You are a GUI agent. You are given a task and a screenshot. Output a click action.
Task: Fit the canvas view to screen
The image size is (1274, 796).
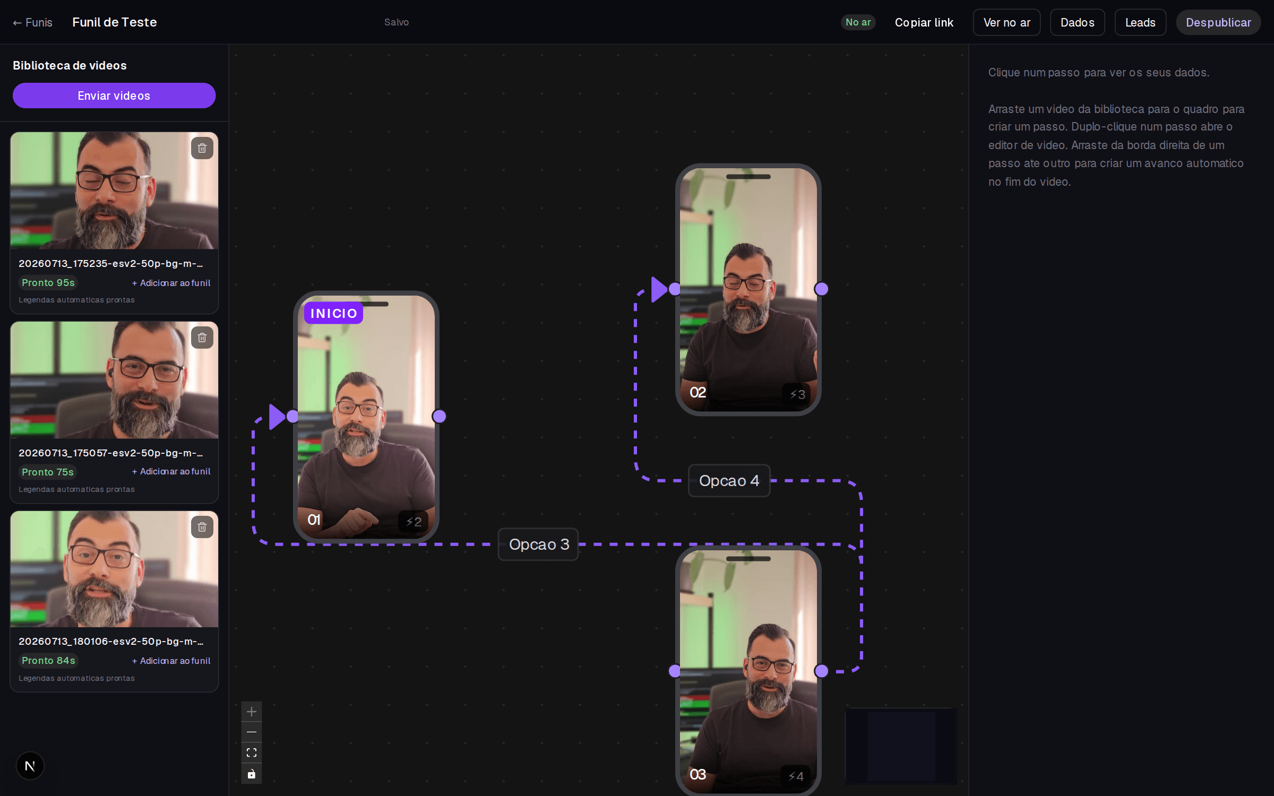pos(252,753)
